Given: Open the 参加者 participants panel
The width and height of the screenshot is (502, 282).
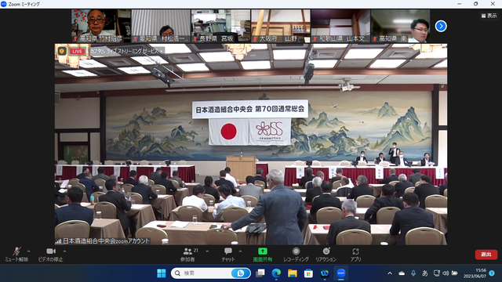Looking at the screenshot, I should pos(188,255).
